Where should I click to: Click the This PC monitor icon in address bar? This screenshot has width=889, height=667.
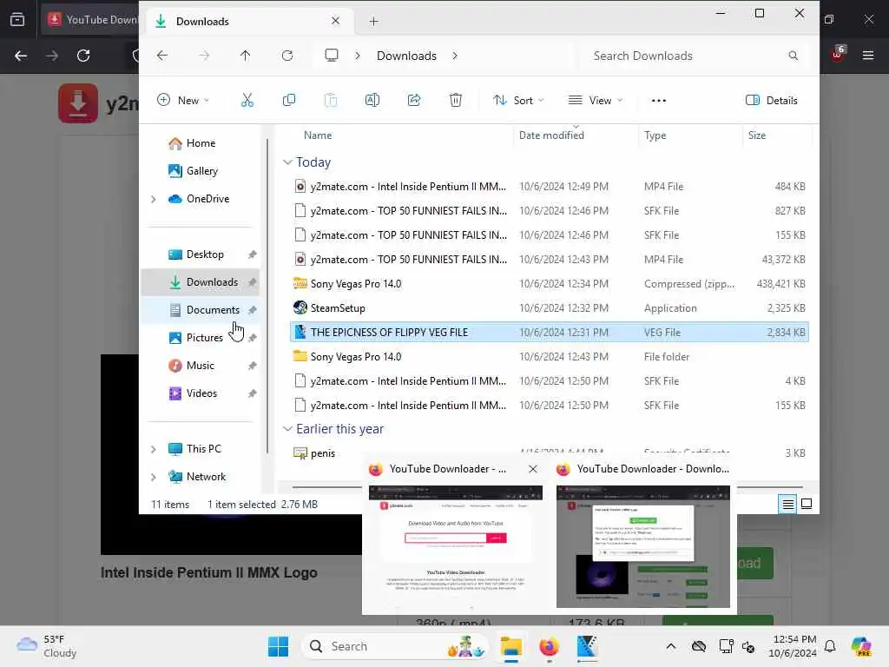[x=332, y=55]
